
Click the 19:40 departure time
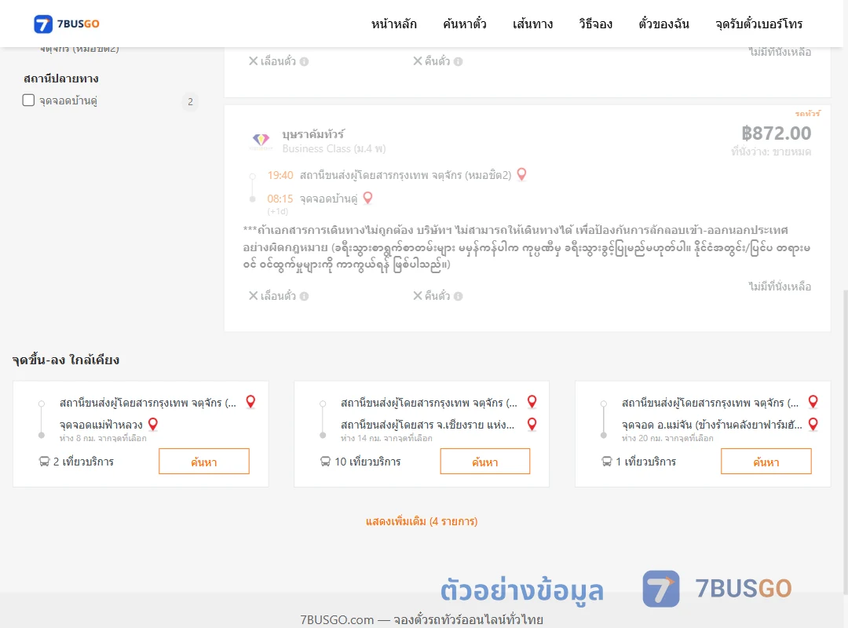280,175
